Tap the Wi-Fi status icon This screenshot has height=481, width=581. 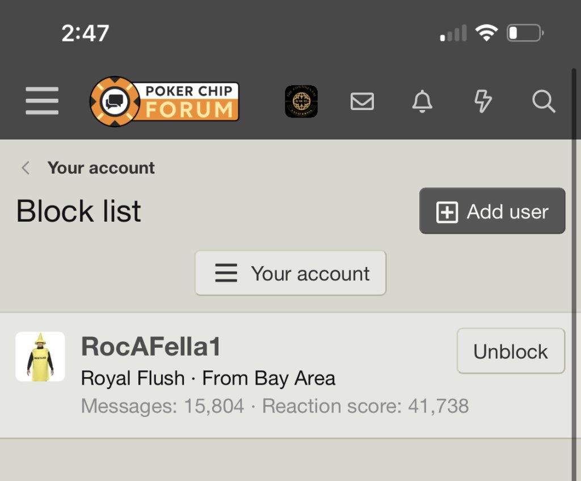coord(486,33)
